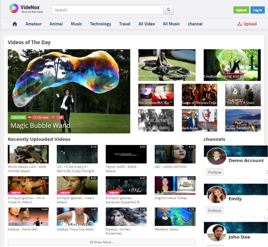Open the Back News thumbnail

click(x=199, y=120)
